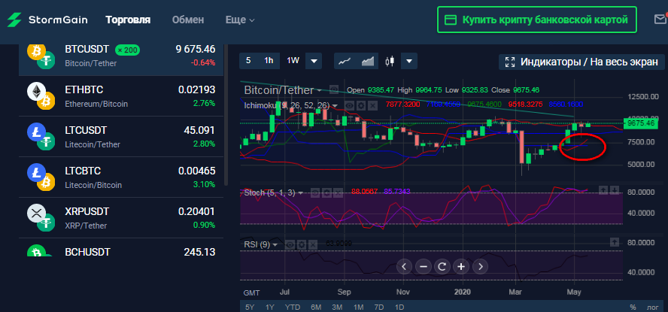The image size is (668, 312).
Task: Open the chart type dropdown arrow
Action: tap(408, 61)
